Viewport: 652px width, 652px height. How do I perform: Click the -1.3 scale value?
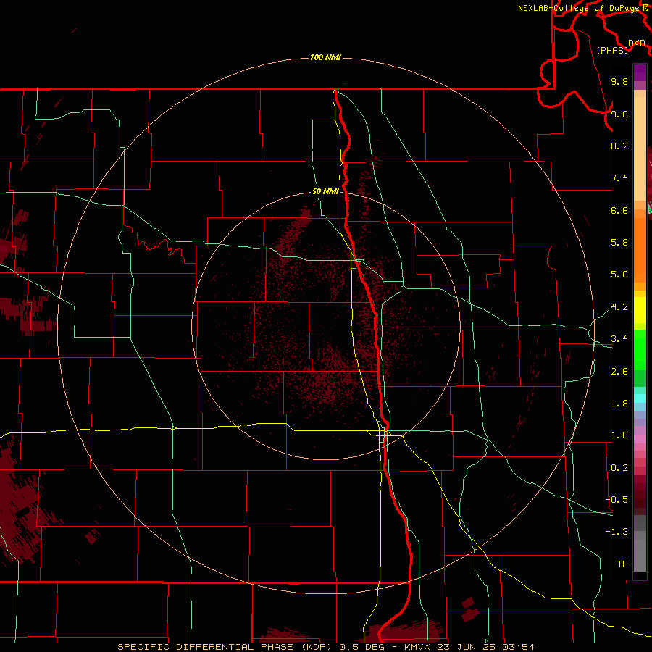617,532
